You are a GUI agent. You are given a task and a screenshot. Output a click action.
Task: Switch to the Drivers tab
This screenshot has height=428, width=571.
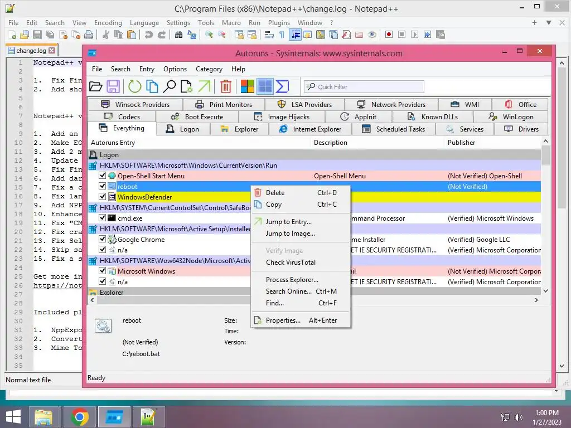tap(521, 129)
